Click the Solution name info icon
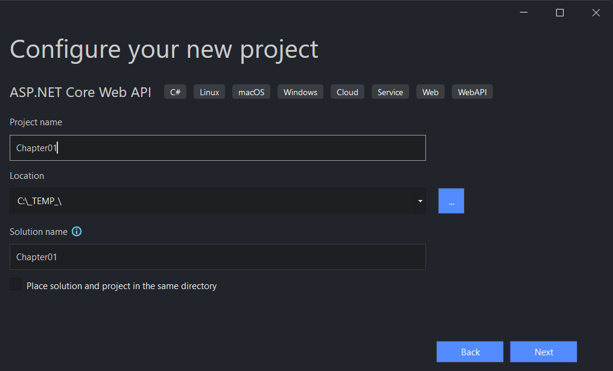Viewport: 613px width, 371px height. click(77, 232)
